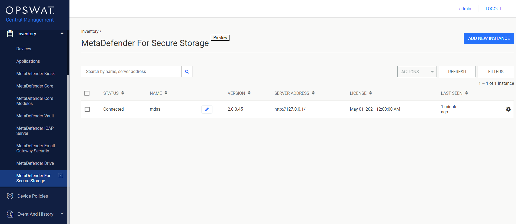Sort table by Status column arrows

point(123,93)
